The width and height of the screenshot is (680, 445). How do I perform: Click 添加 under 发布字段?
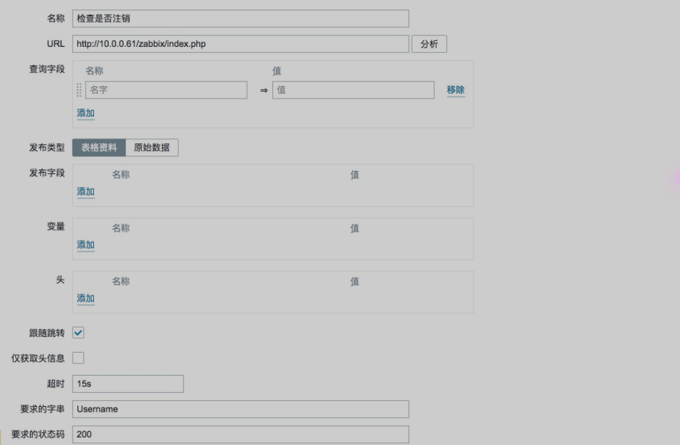pos(86,192)
